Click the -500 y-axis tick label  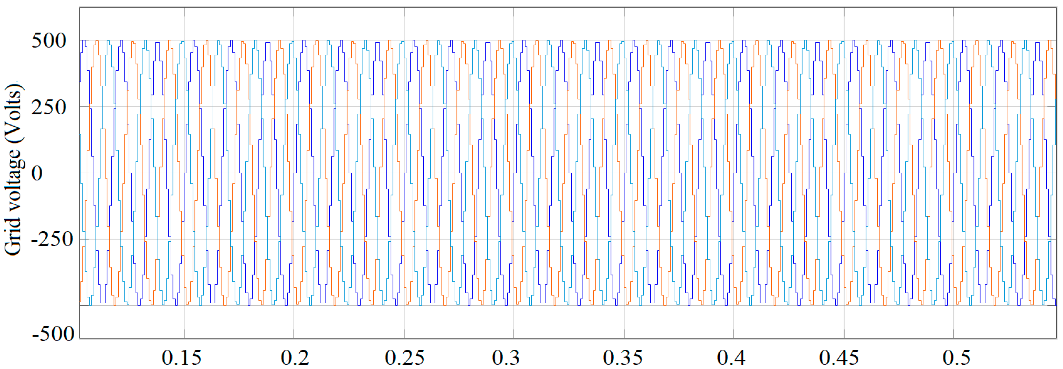click(x=53, y=333)
